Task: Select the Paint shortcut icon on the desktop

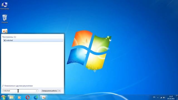Action: (x=5, y=31)
